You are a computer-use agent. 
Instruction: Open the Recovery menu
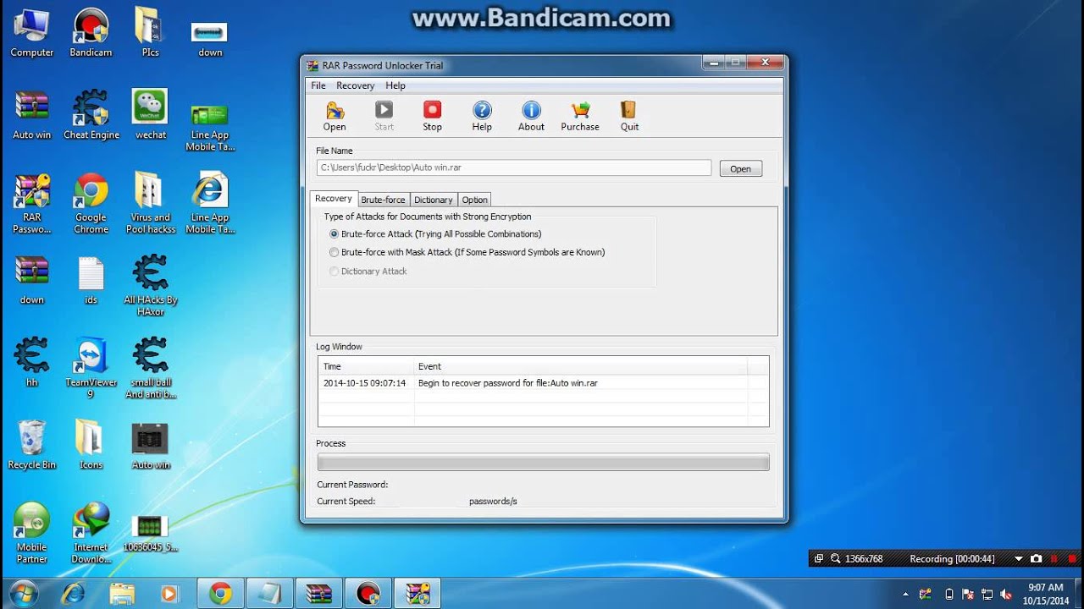(x=355, y=85)
